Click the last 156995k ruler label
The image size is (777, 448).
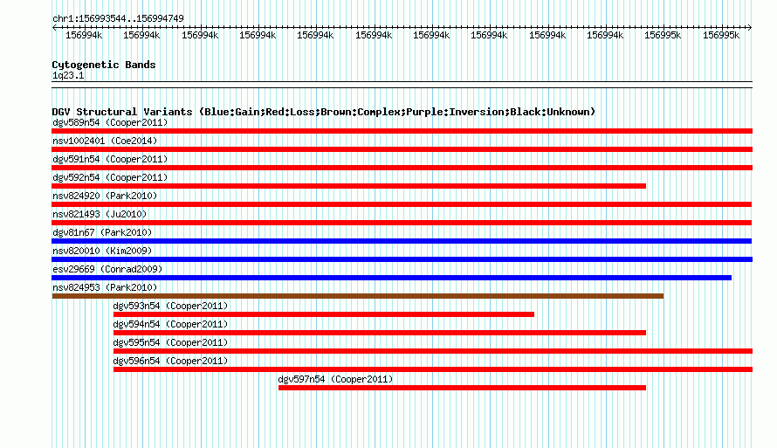tap(721, 35)
